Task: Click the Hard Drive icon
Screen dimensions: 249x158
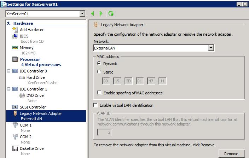Action: point(22,77)
